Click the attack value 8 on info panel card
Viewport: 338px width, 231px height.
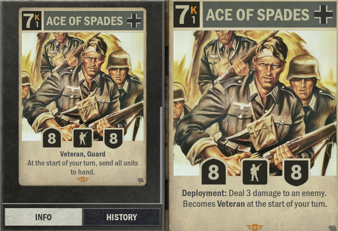(52, 138)
